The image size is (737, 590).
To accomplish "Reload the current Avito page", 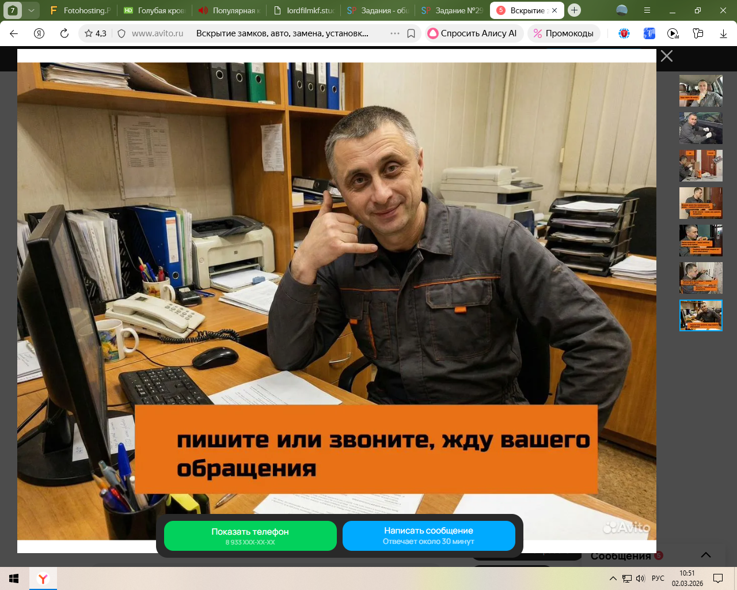I will pos(64,33).
